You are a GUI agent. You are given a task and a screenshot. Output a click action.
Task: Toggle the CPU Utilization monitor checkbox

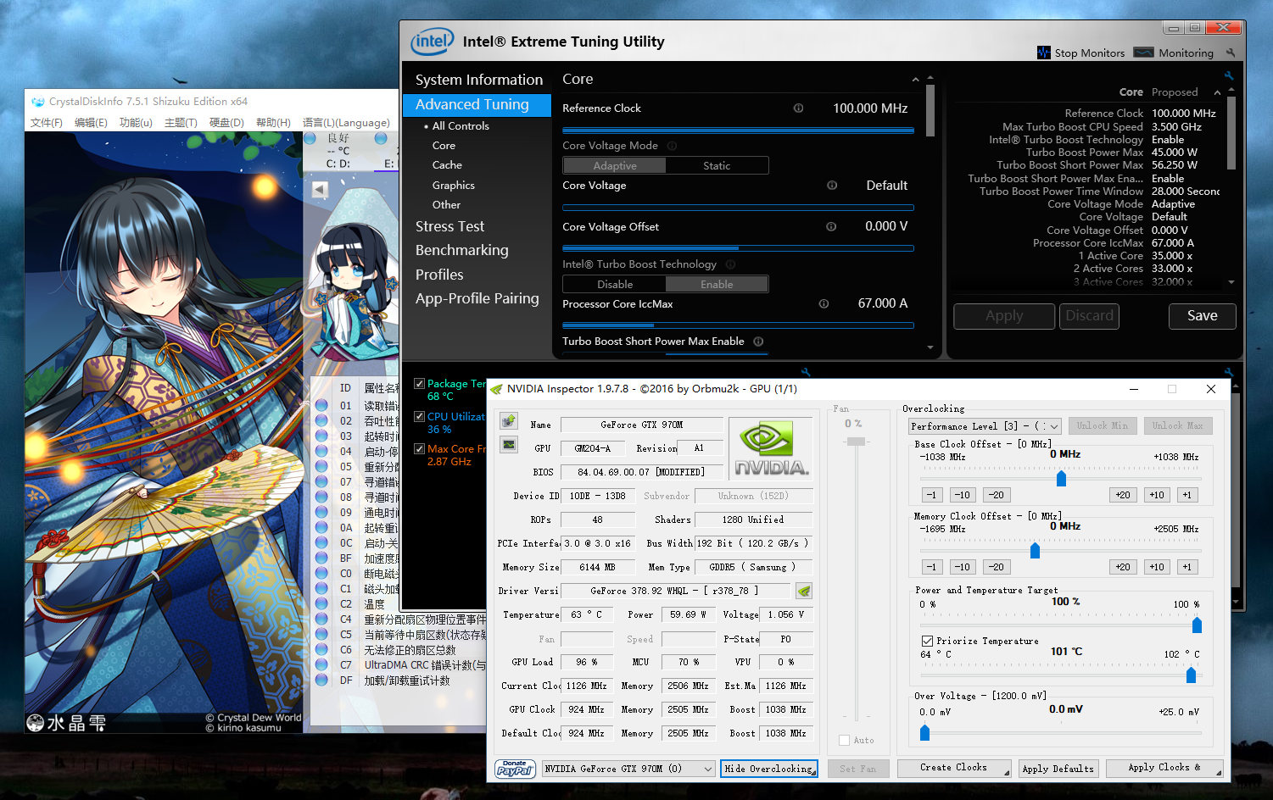coord(419,416)
